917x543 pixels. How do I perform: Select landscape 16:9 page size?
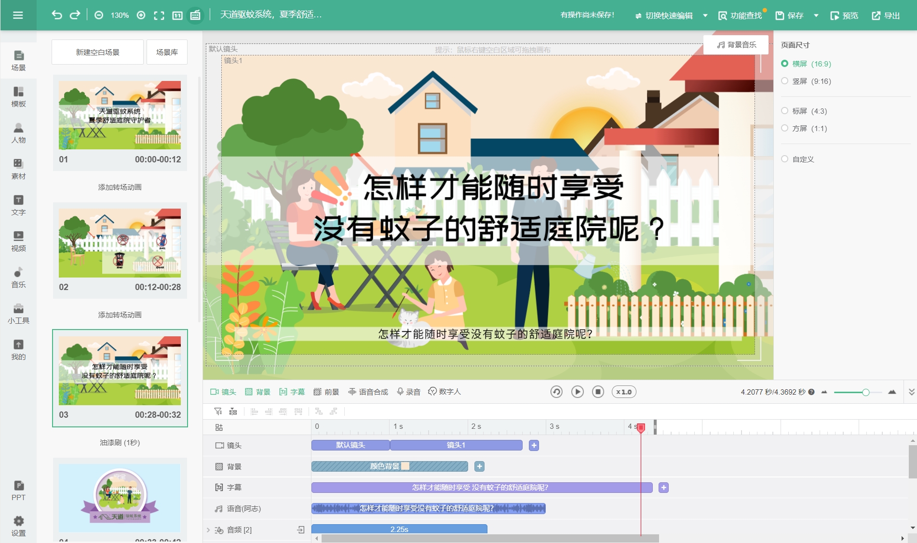[806, 64]
